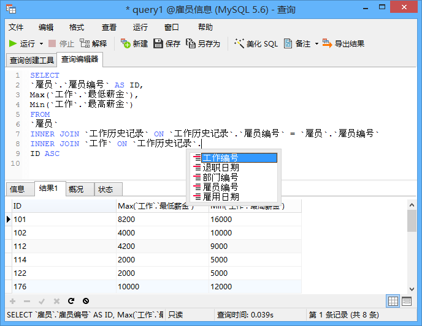Choose 退职日期 from autocomplete list

235,168
